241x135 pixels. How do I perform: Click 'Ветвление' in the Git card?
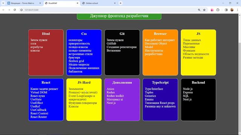[114, 51]
